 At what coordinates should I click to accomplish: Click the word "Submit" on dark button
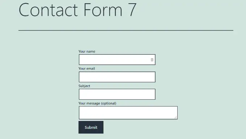tap(91, 127)
